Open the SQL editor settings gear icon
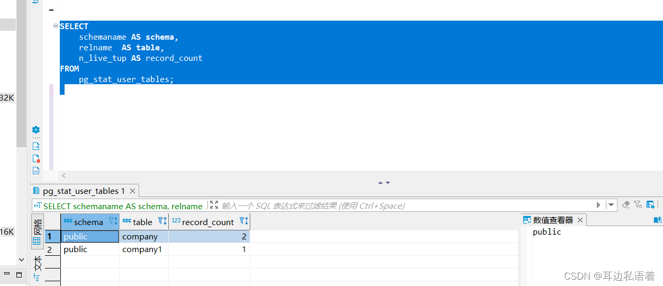663x286 pixels. [36, 130]
